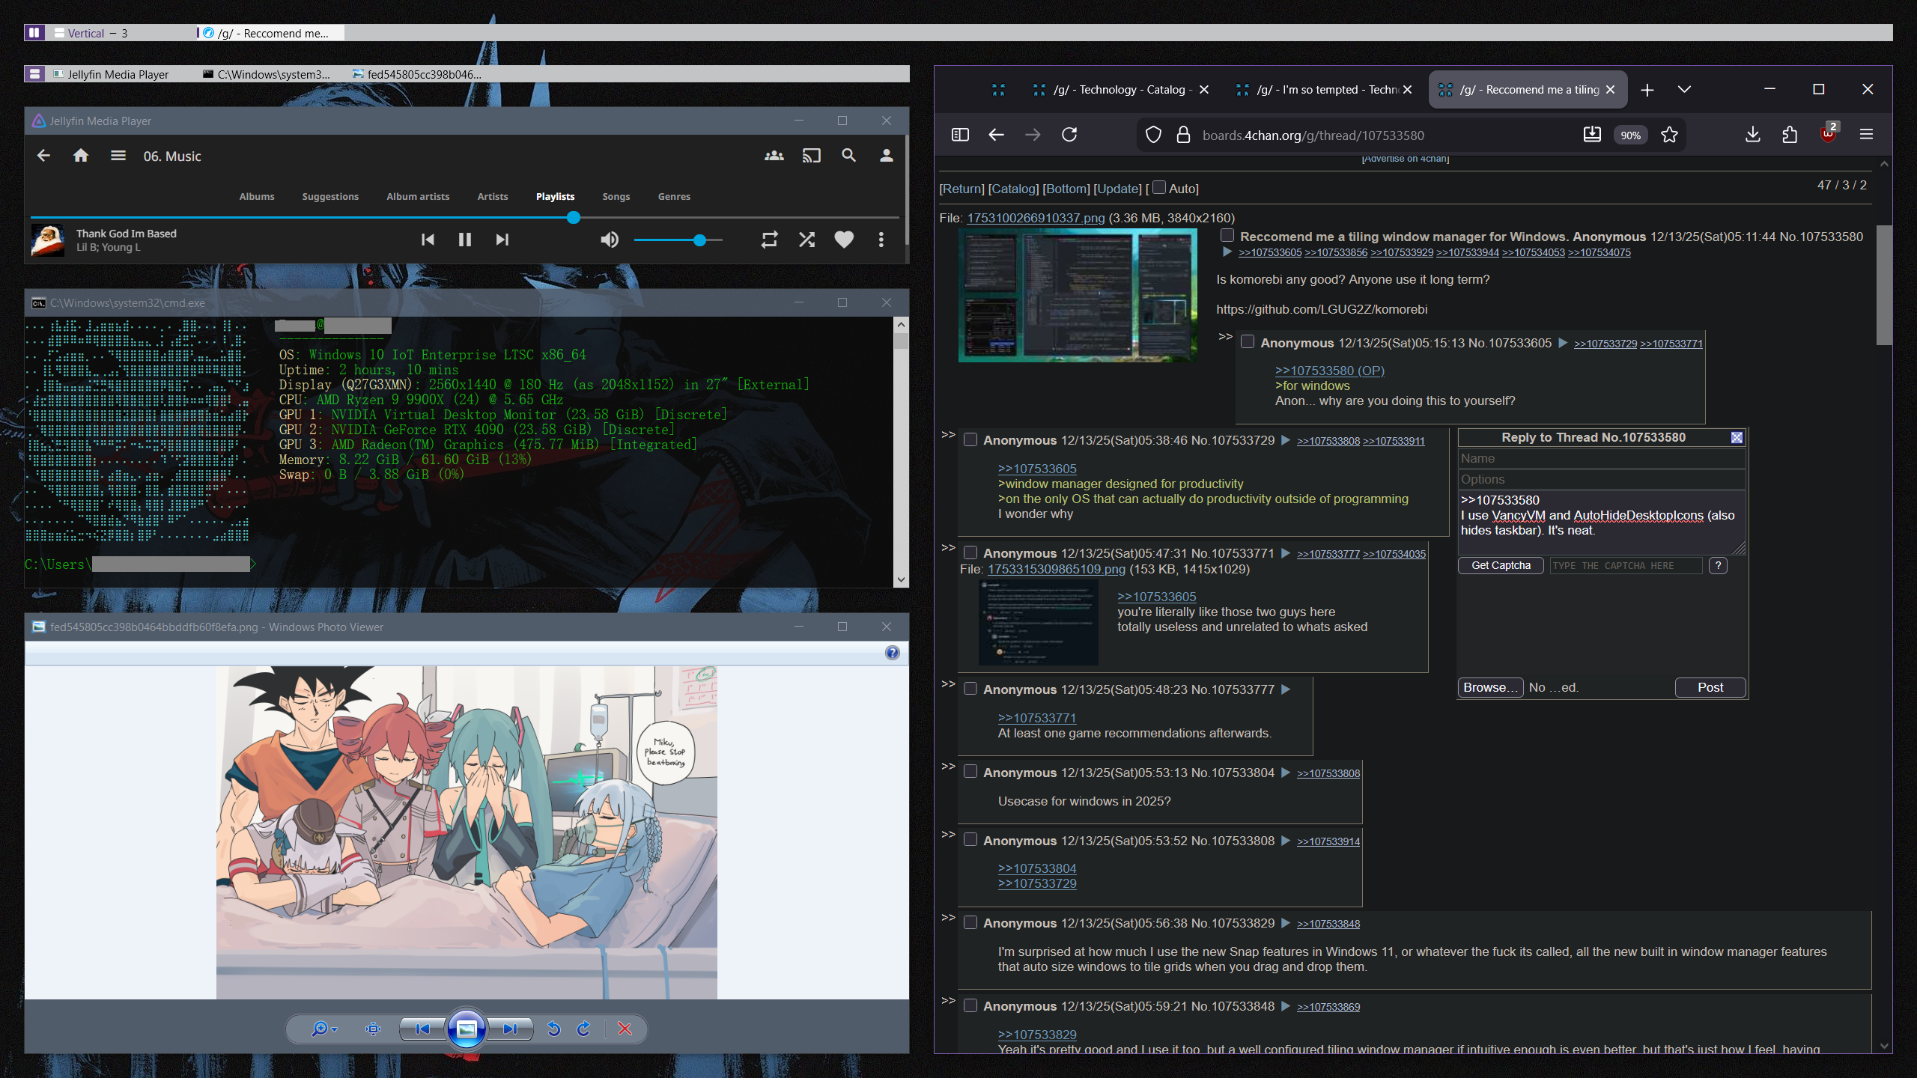Open the cast to device icon

811,156
